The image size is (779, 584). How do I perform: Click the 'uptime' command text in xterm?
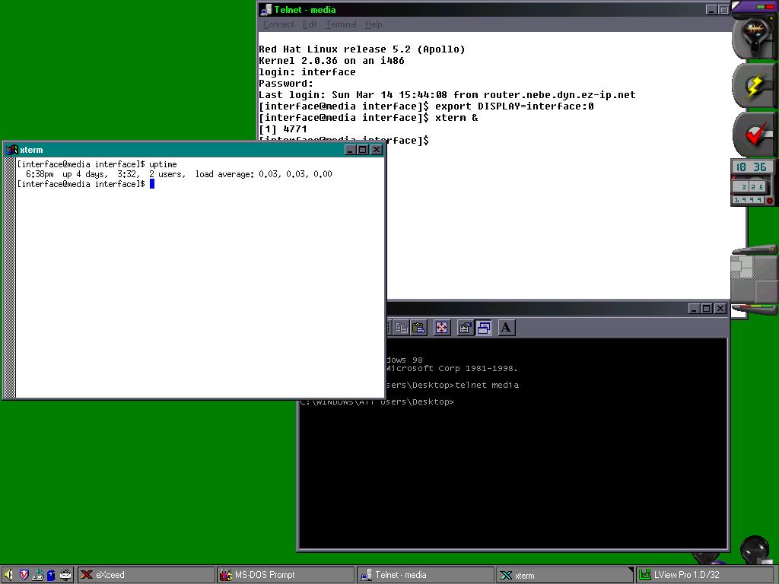163,164
